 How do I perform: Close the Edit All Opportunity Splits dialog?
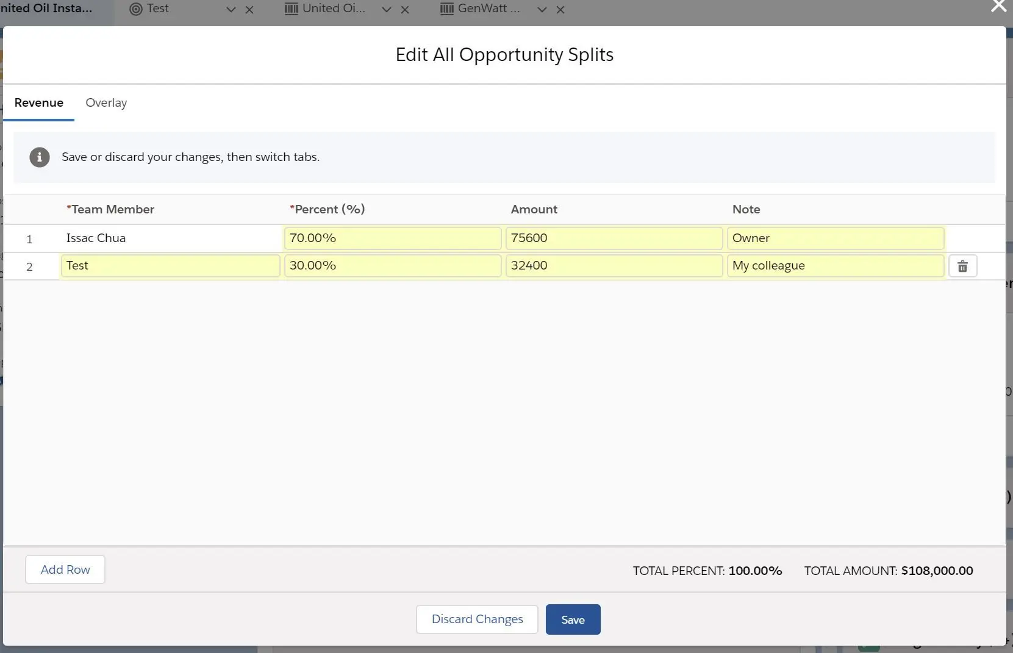pyautogui.click(x=998, y=6)
